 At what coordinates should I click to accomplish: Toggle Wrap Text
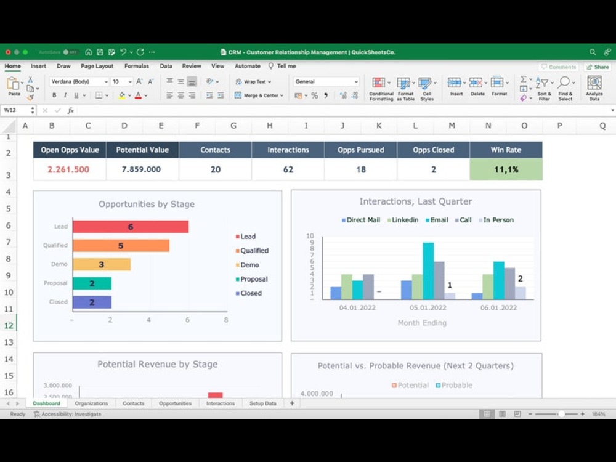(x=253, y=82)
